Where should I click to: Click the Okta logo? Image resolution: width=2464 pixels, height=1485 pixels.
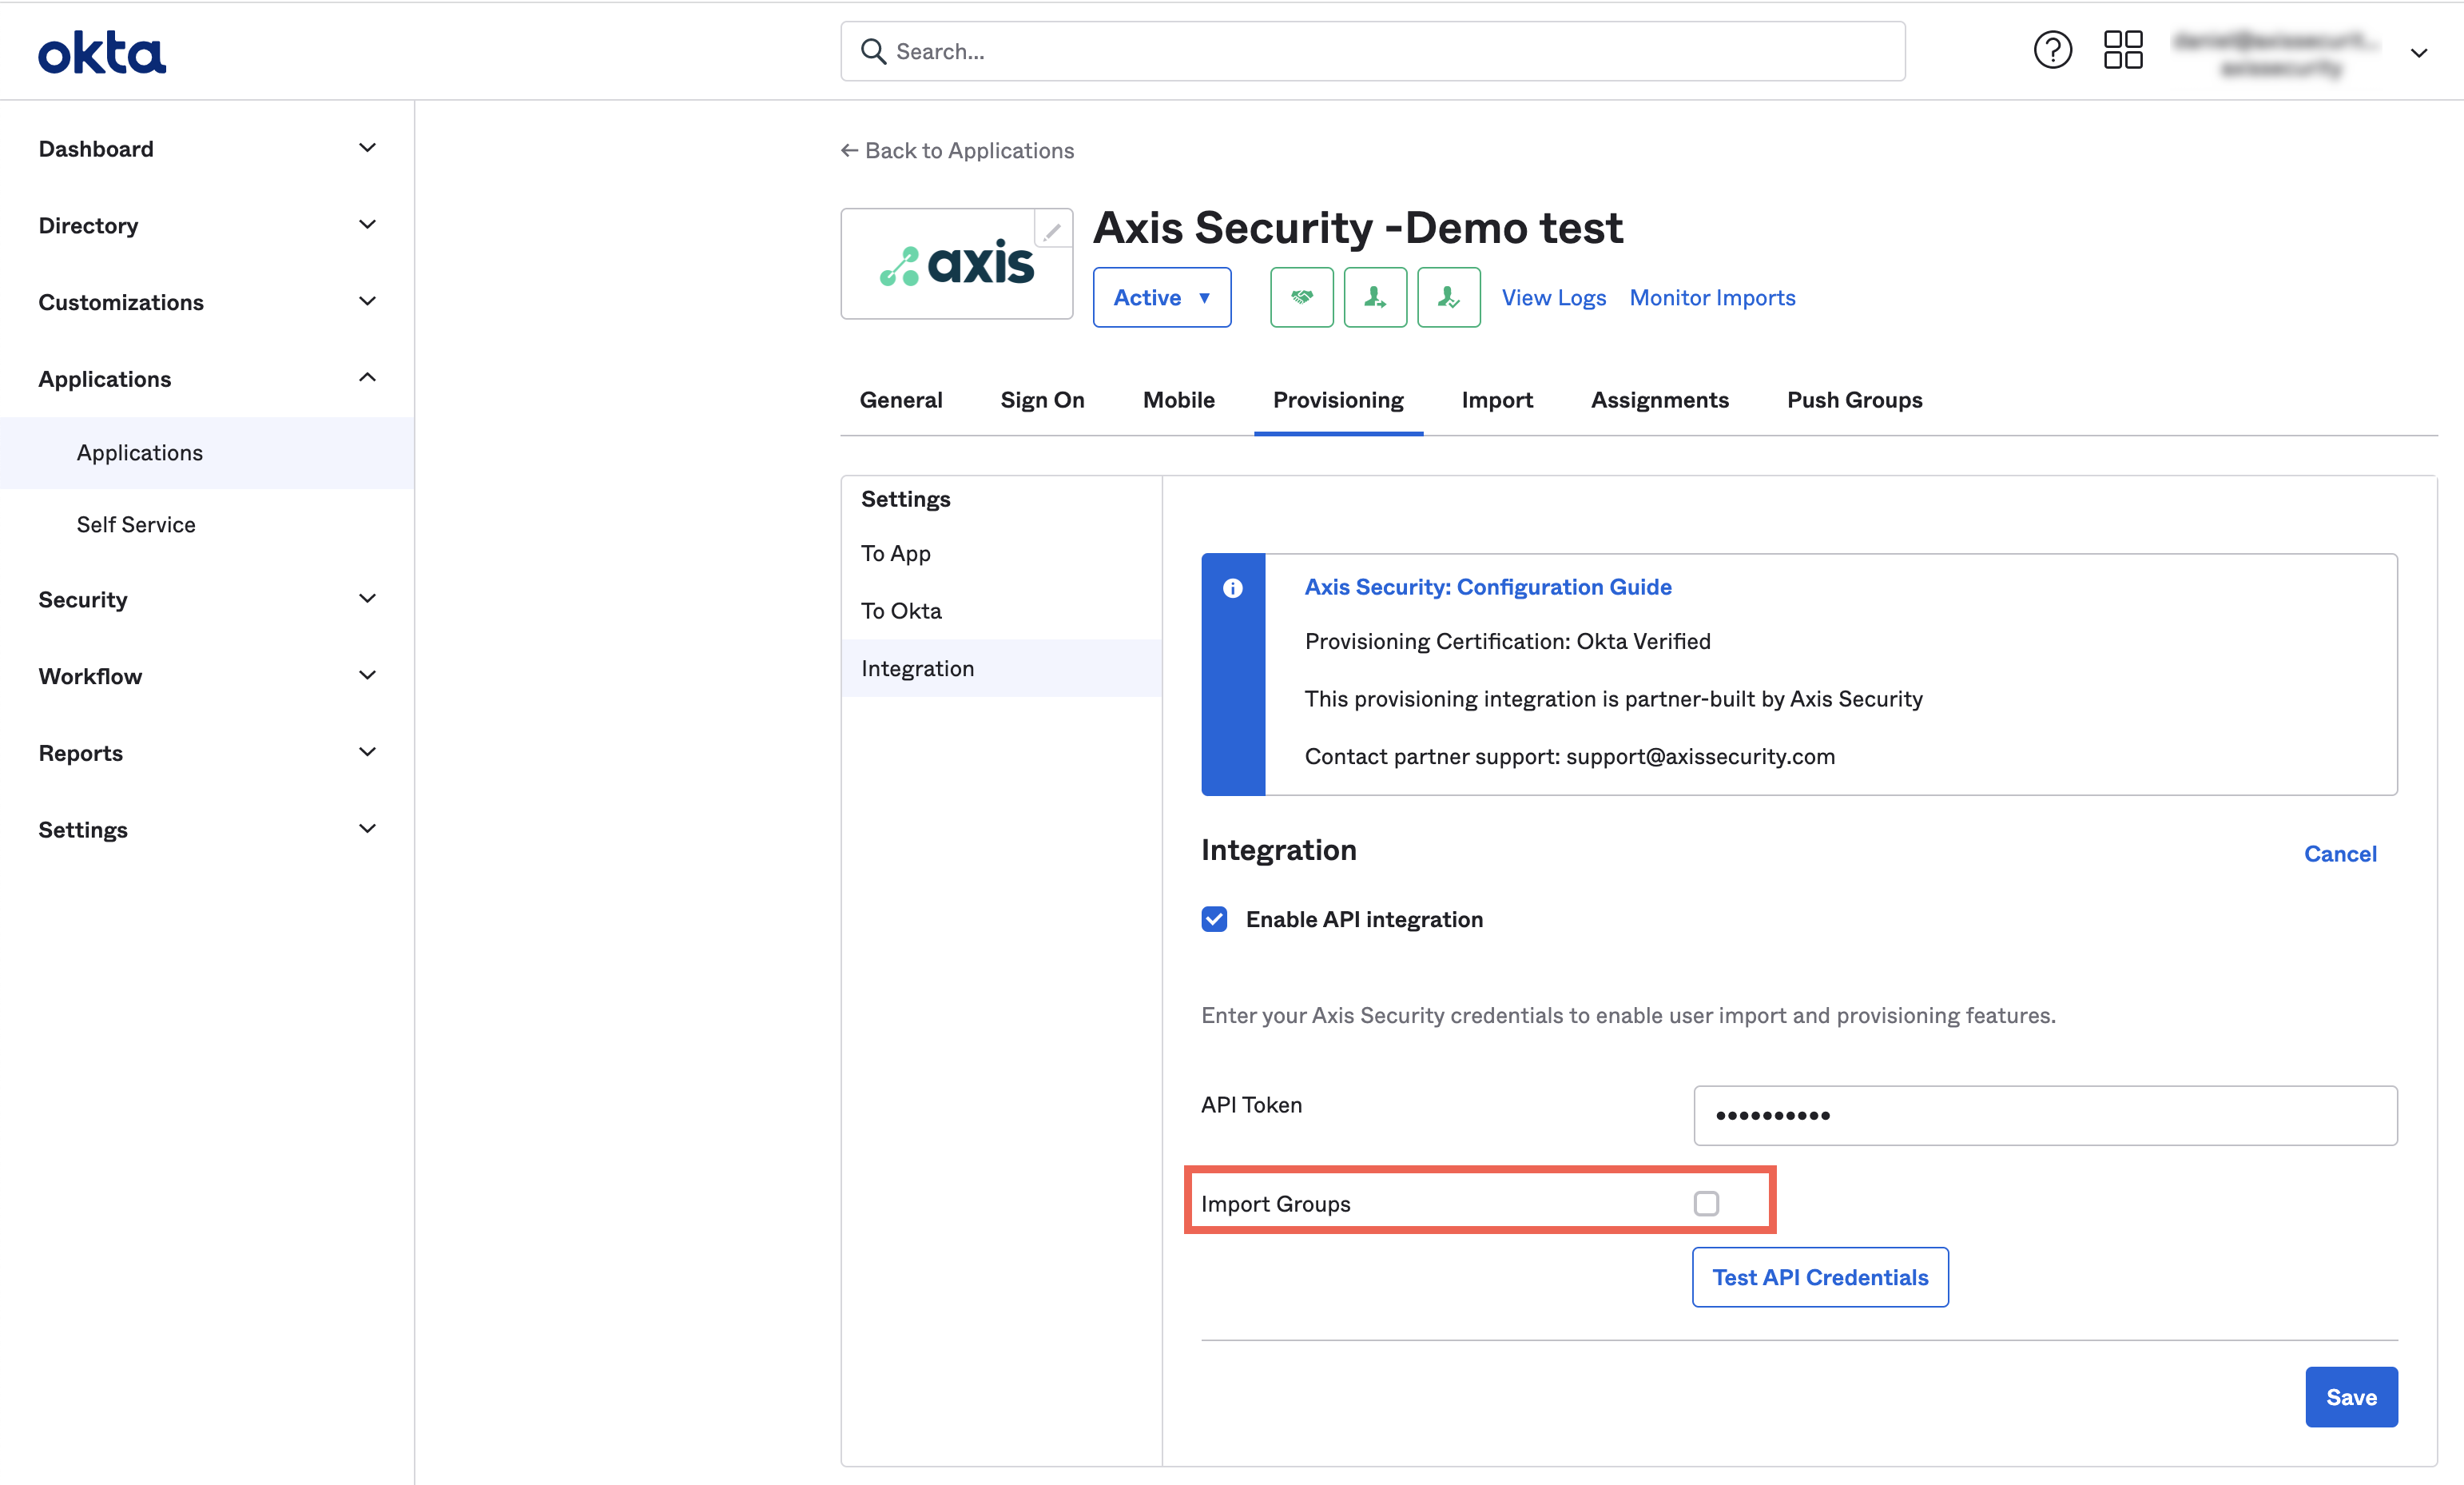(x=102, y=52)
